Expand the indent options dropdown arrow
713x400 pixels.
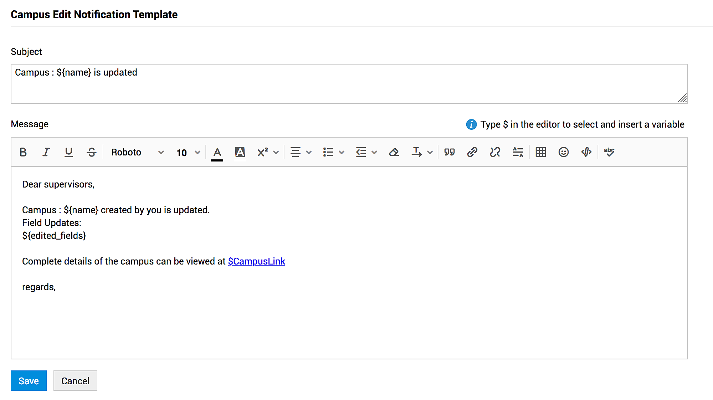coord(374,152)
